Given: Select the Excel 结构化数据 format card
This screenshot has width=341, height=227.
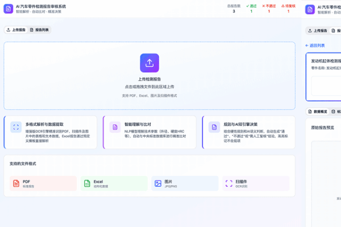Looking at the screenshot, I should 114,183.
